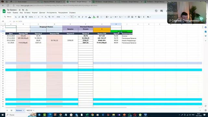208x117 pixels.
Task: Click the font size field
Action: pyautogui.click(x=71, y=17)
